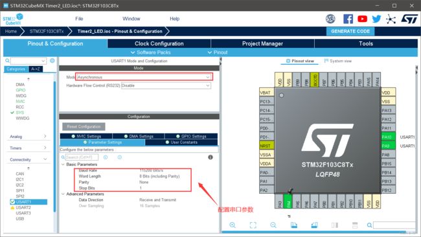Image resolution: width=421 pixels, height=237 pixels.
Task: Open the YouTube icon link
Action: pos(362,19)
